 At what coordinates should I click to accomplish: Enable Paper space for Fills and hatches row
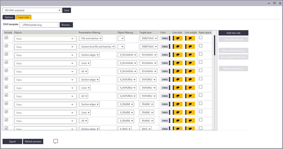pyautogui.click(x=201, y=38)
